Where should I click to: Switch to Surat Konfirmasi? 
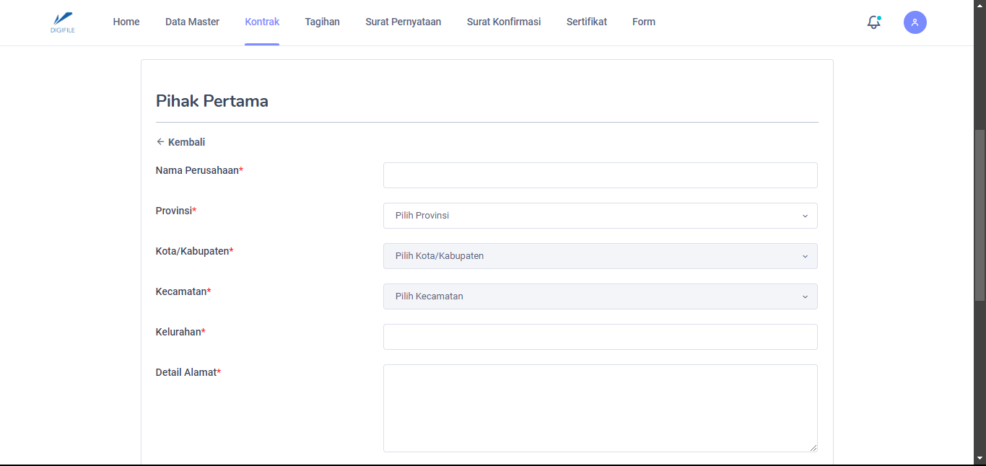(x=503, y=22)
